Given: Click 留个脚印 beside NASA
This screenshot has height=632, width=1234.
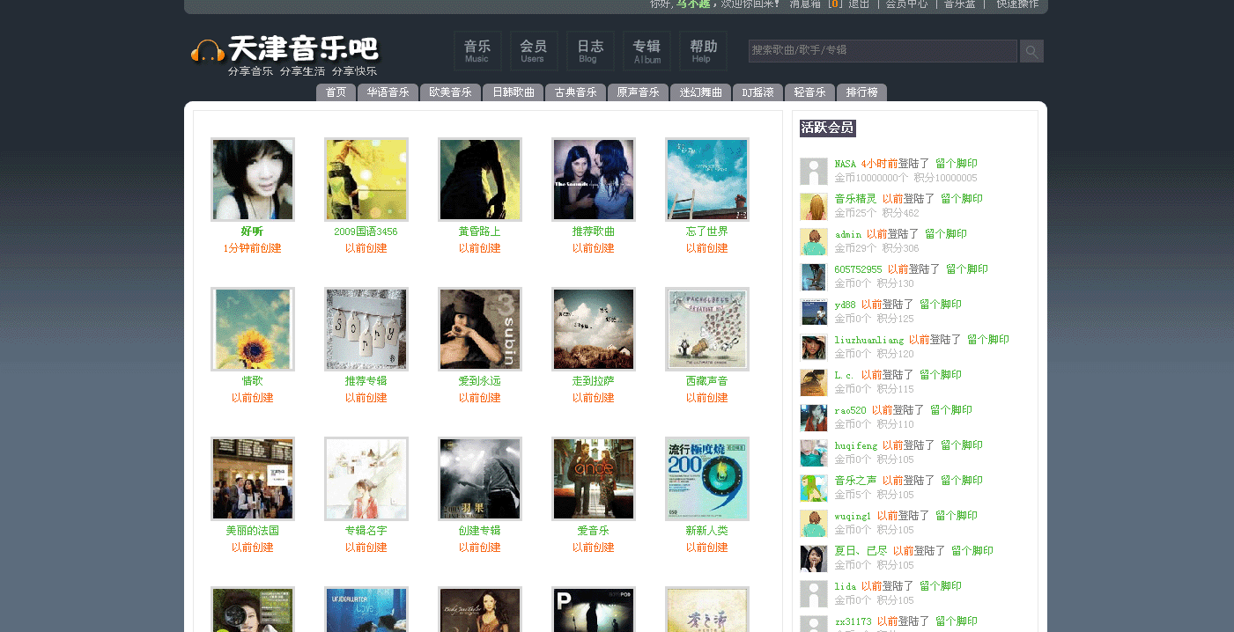Looking at the screenshot, I should [957, 164].
